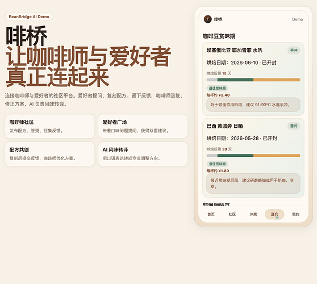Image resolution: width=317 pixels, height=284 pixels.
Task: Open the 咖啡师社区 feature card
Action: [x=50, y=126]
